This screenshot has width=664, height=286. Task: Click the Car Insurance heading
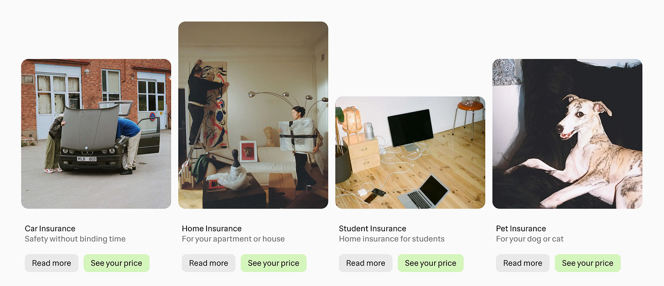point(50,229)
